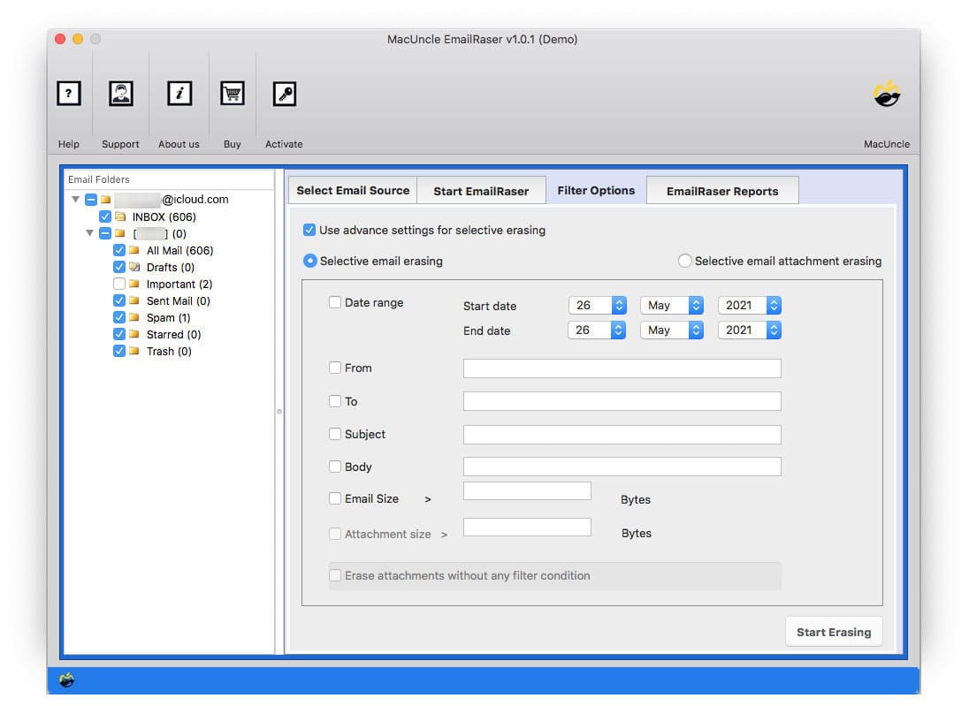Click the Start Erasing button

833,631
